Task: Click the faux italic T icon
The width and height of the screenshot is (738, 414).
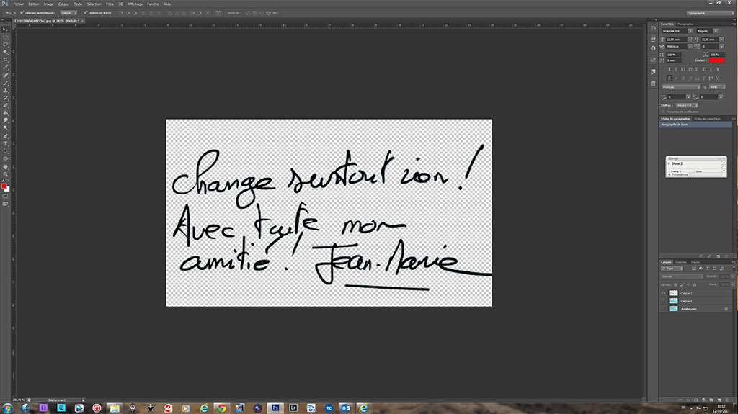Action: click(x=676, y=69)
